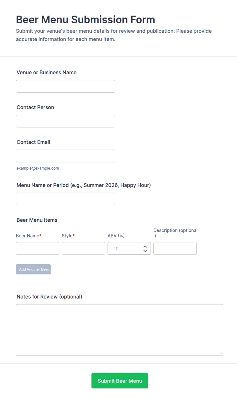Click the Style input field
This screenshot has height=401, width=237.
[x=83, y=249]
